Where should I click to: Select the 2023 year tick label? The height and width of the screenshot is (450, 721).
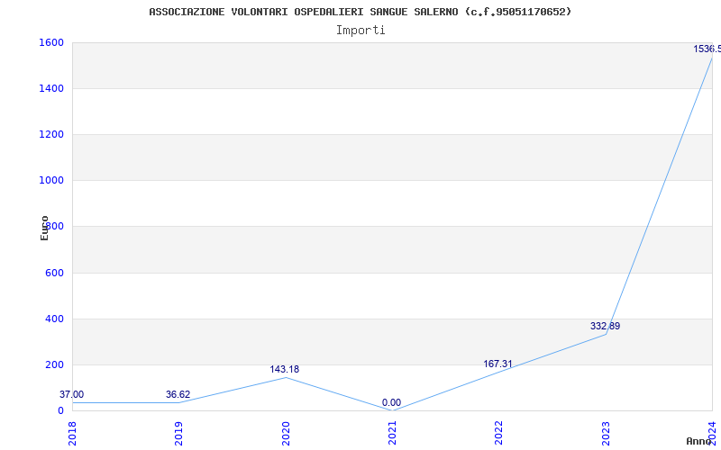(x=606, y=432)
